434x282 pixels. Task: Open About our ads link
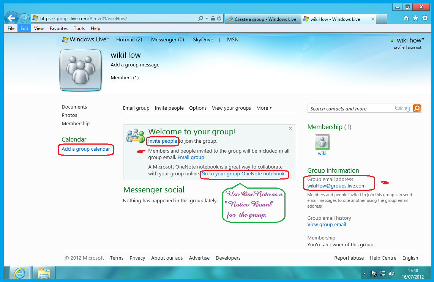[x=167, y=258]
